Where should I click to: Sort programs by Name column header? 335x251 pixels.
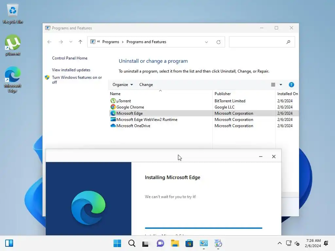tap(160, 94)
